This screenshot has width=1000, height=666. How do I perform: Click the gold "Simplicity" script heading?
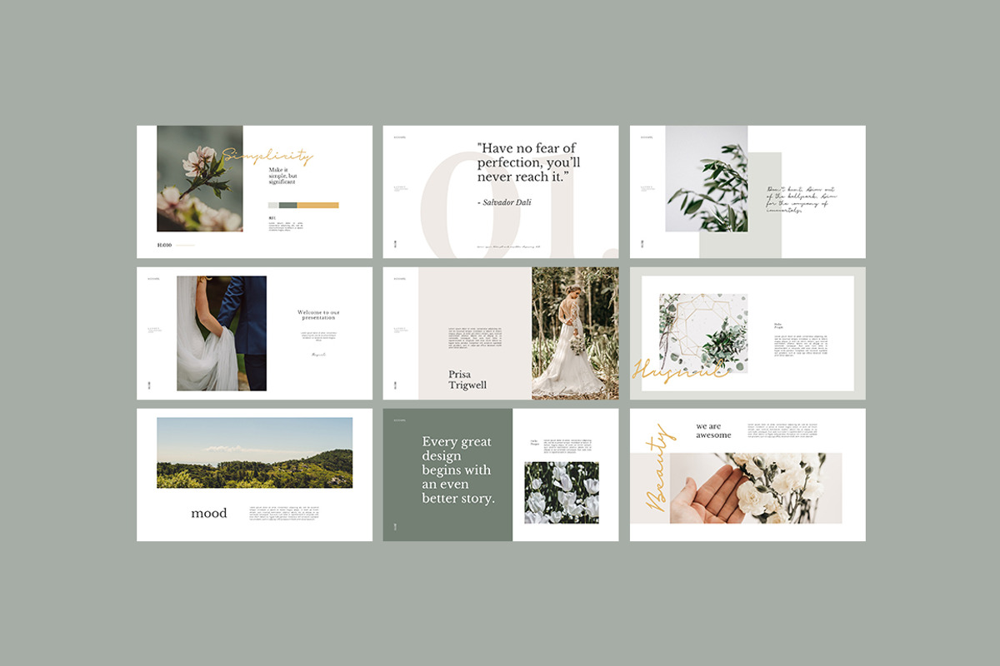(x=267, y=156)
